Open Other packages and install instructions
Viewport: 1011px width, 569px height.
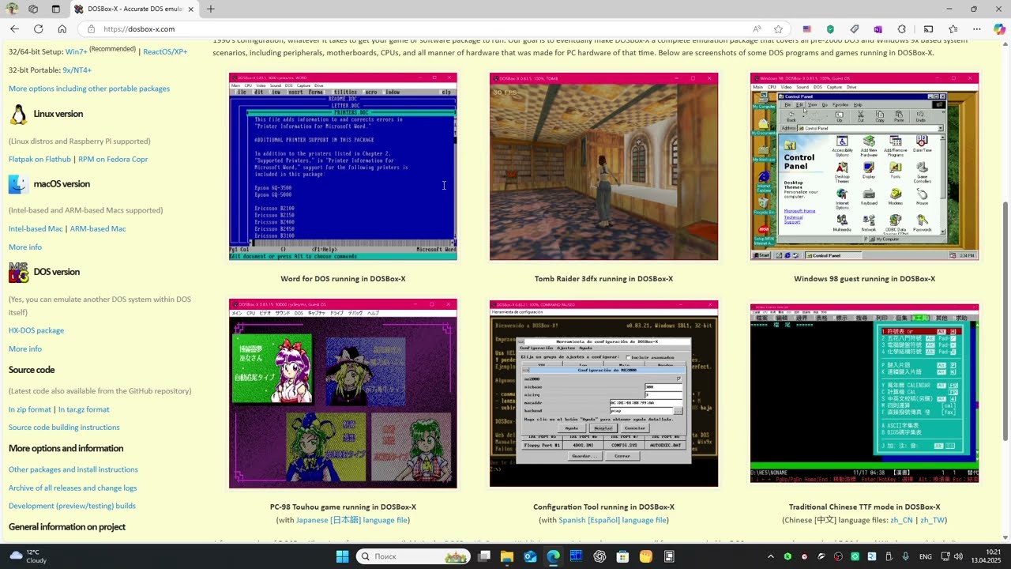(73, 469)
